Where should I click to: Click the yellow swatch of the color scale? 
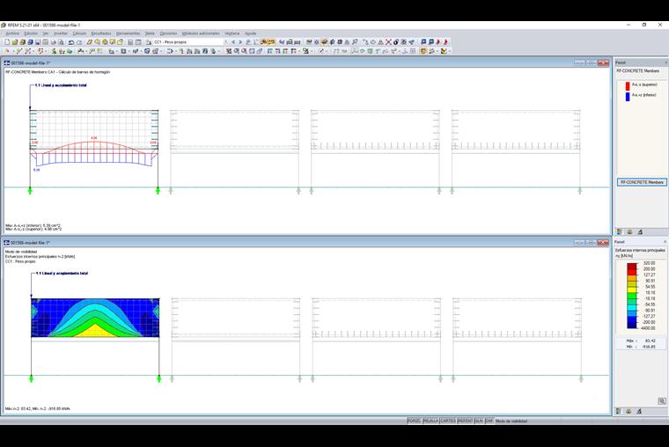[632, 290]
